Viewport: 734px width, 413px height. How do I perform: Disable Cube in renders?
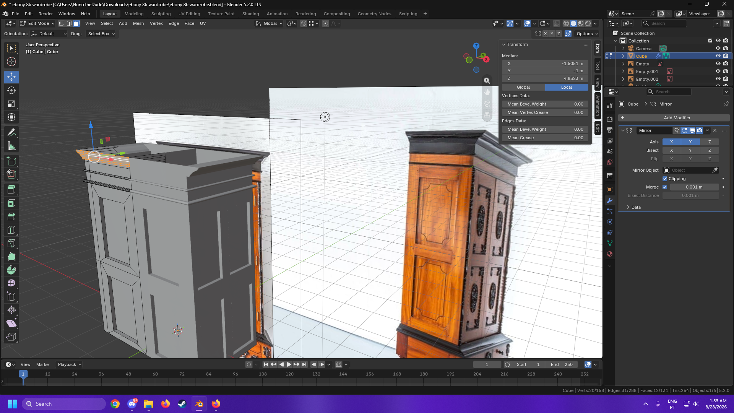pos(726,56)
